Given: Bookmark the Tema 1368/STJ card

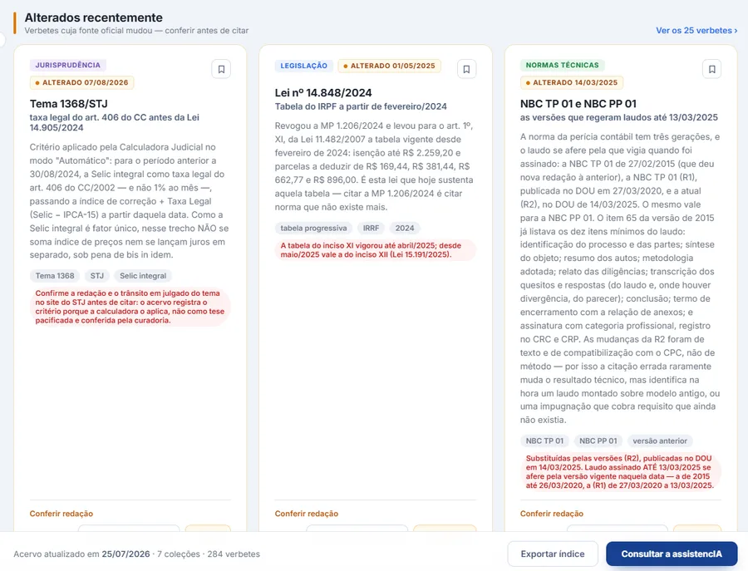Looking at the screenshot, I should coord(221,69).
